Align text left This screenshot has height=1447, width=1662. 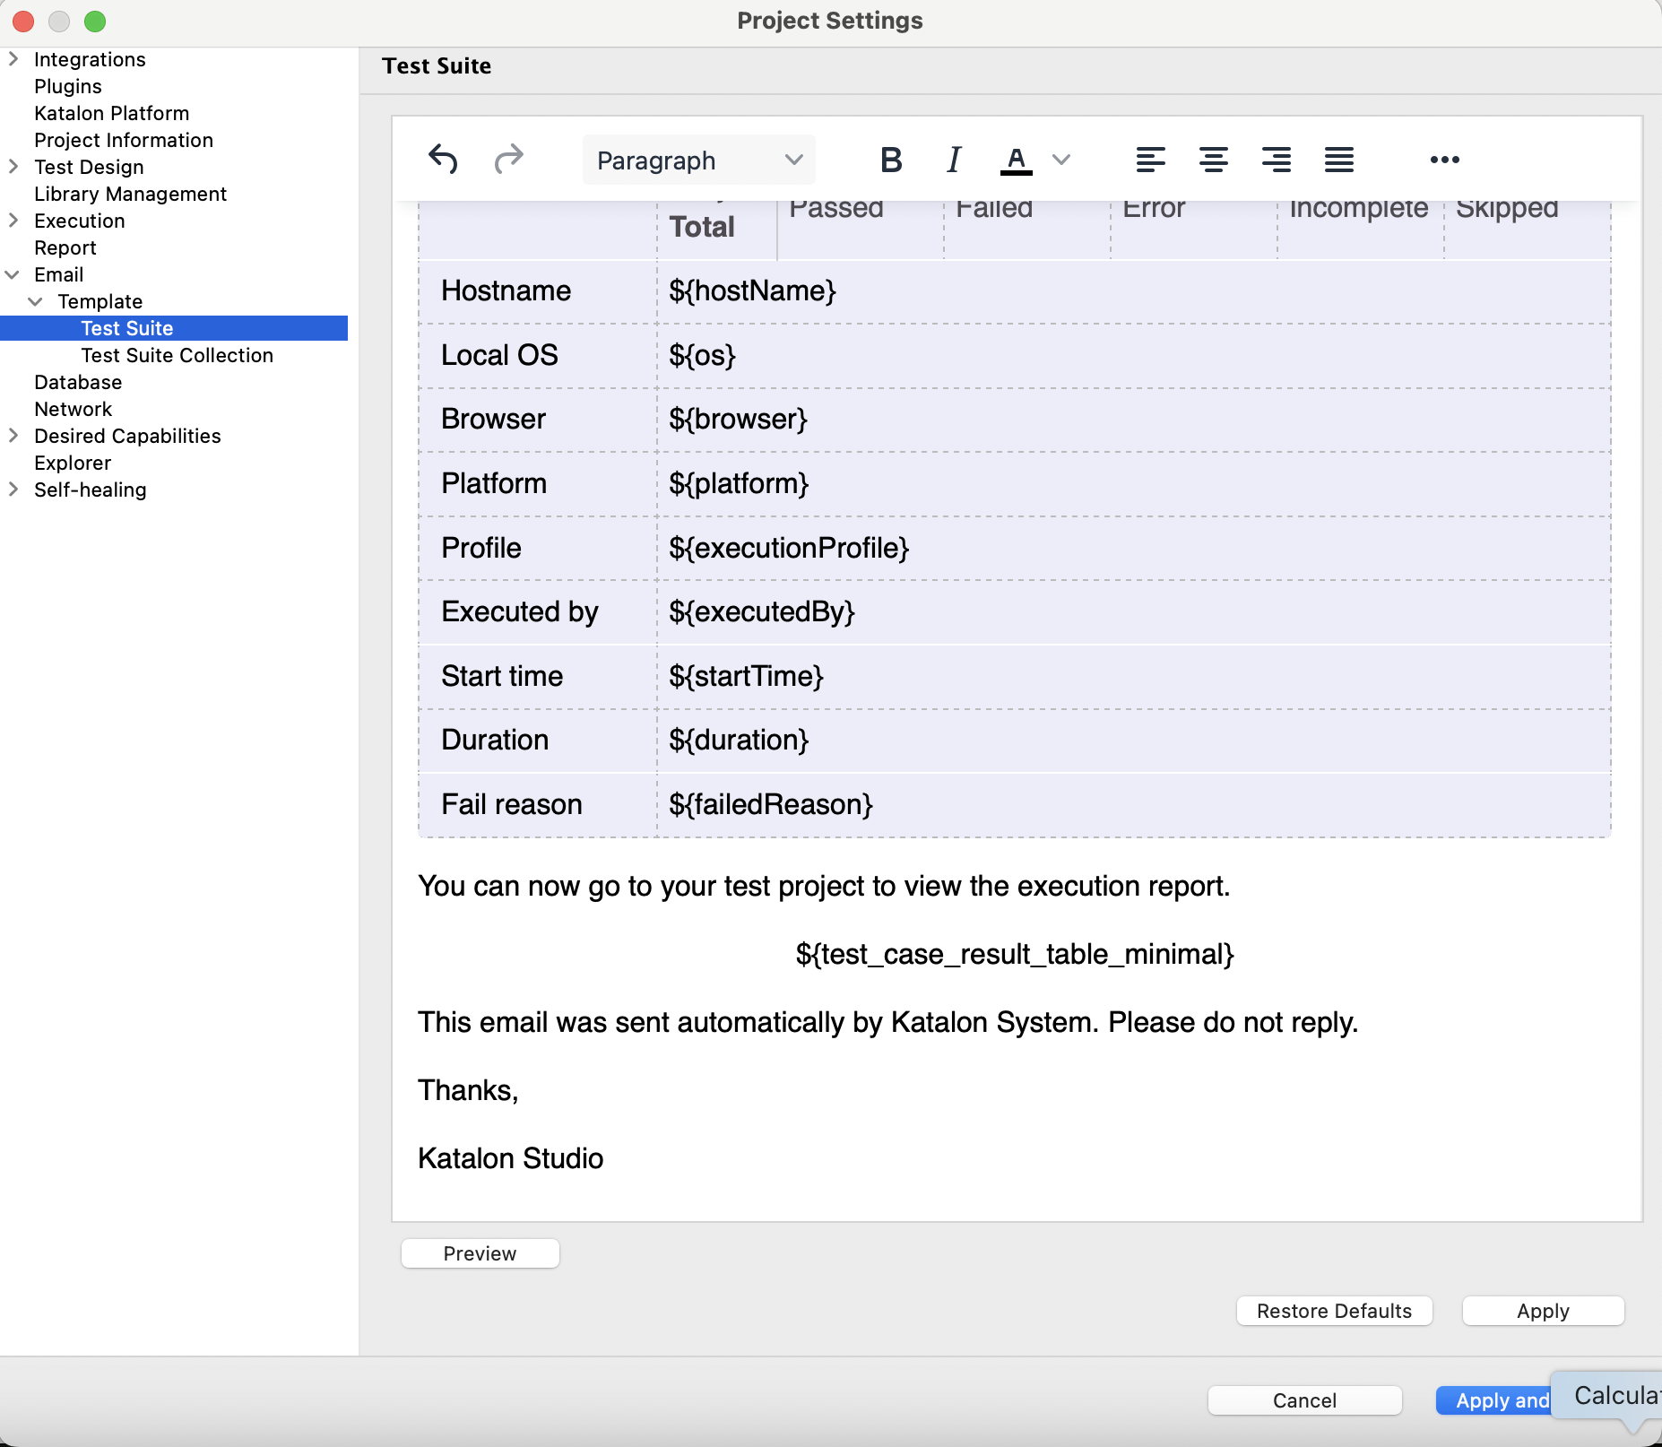click(1151, 160)
